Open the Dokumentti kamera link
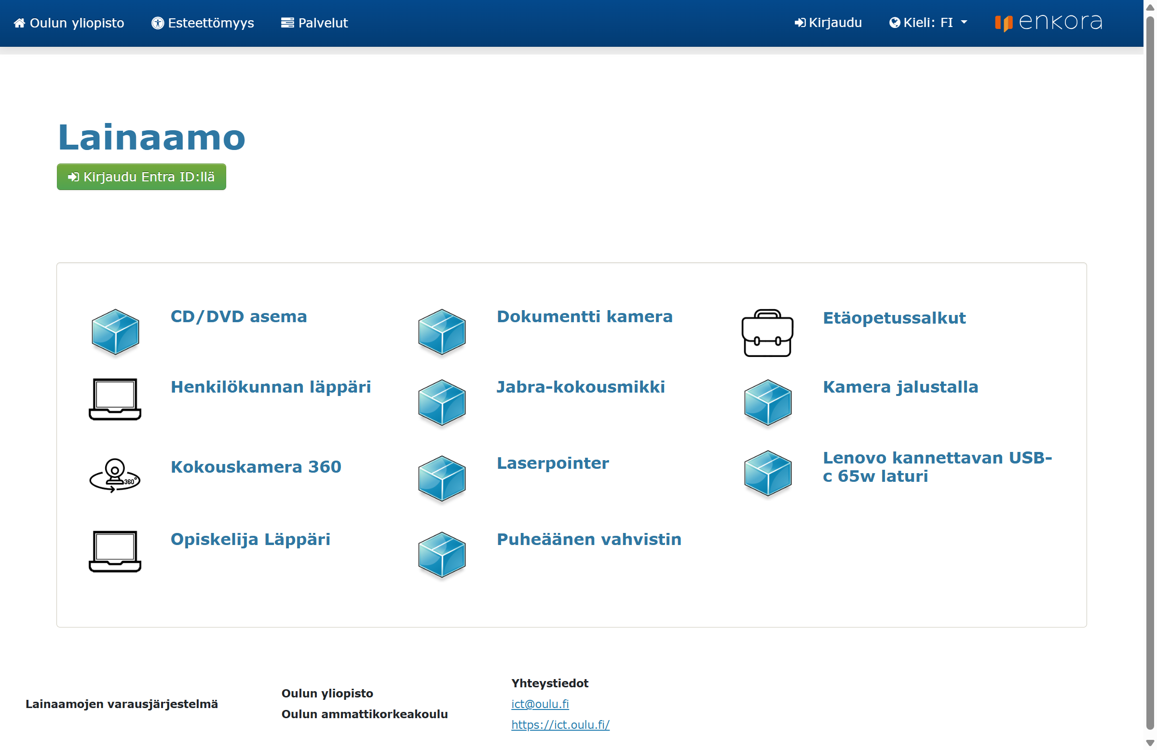The width and height of the screenshot is (1157, 750). click(585, 316)
